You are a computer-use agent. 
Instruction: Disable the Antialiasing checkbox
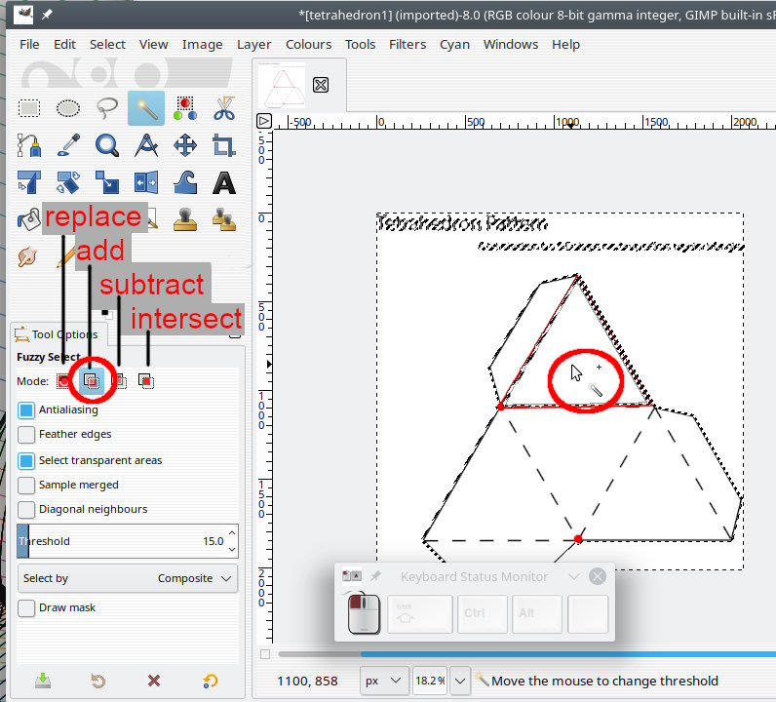pos(27,410)
